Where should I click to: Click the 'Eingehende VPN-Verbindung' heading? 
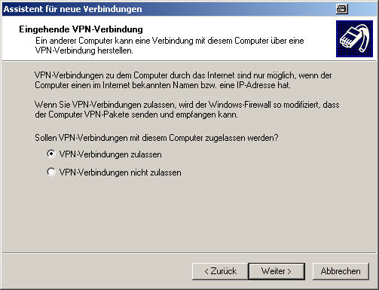point(81,29)
